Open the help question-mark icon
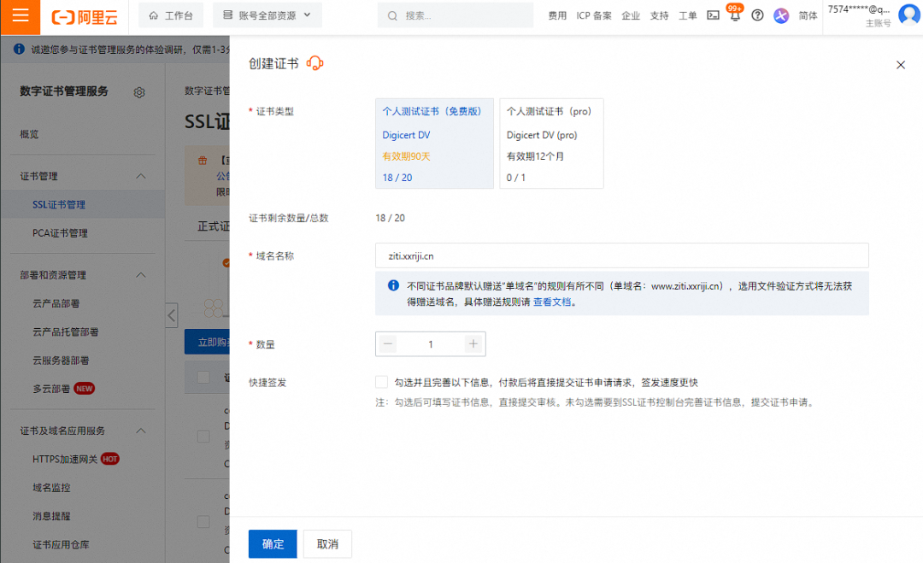The width and height of the screenshot is (923, 563). [x=757, y=15]
